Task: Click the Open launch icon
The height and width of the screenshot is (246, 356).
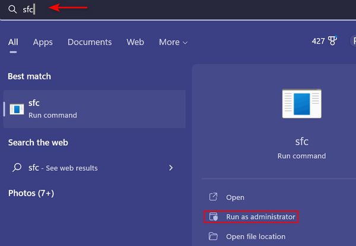Action: [x=213, y=197]
